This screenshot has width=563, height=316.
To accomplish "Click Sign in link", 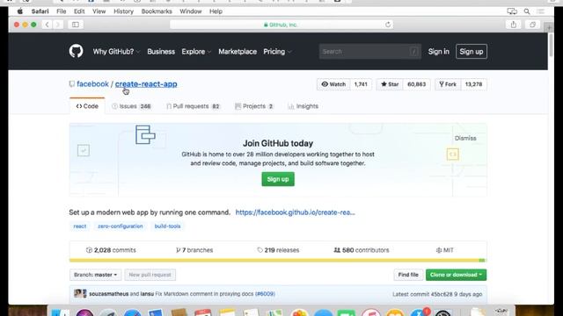I will 438,52.
